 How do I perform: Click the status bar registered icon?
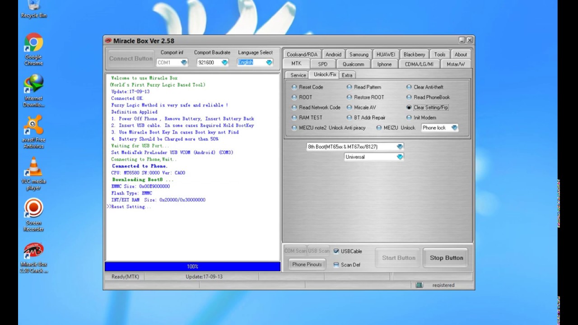tap(419, 285)
